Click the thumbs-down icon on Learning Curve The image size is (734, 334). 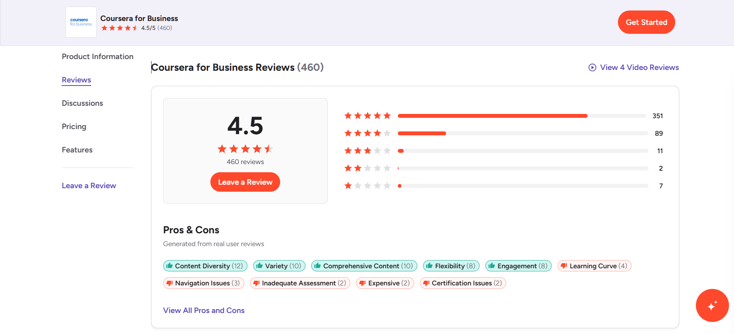(564, 266)
